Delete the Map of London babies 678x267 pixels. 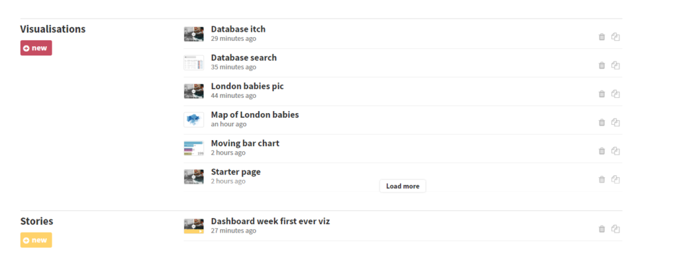[602, 122]
